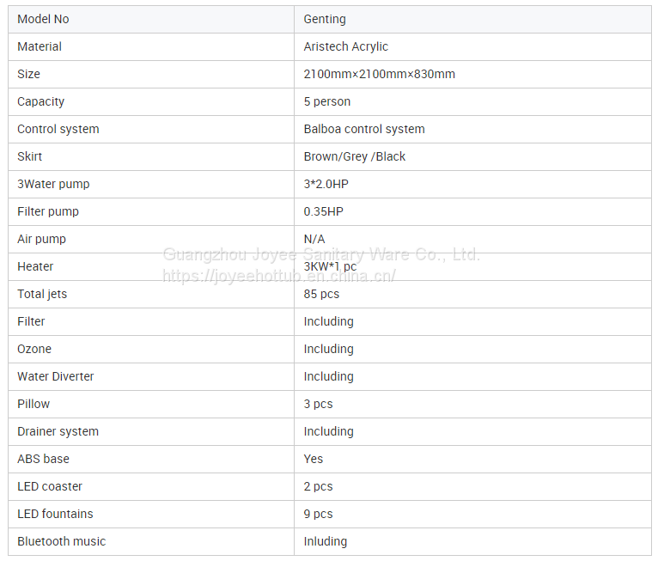Select the 0.35HP filter pump value
658x561 pixels.
(x=323, y=211)
